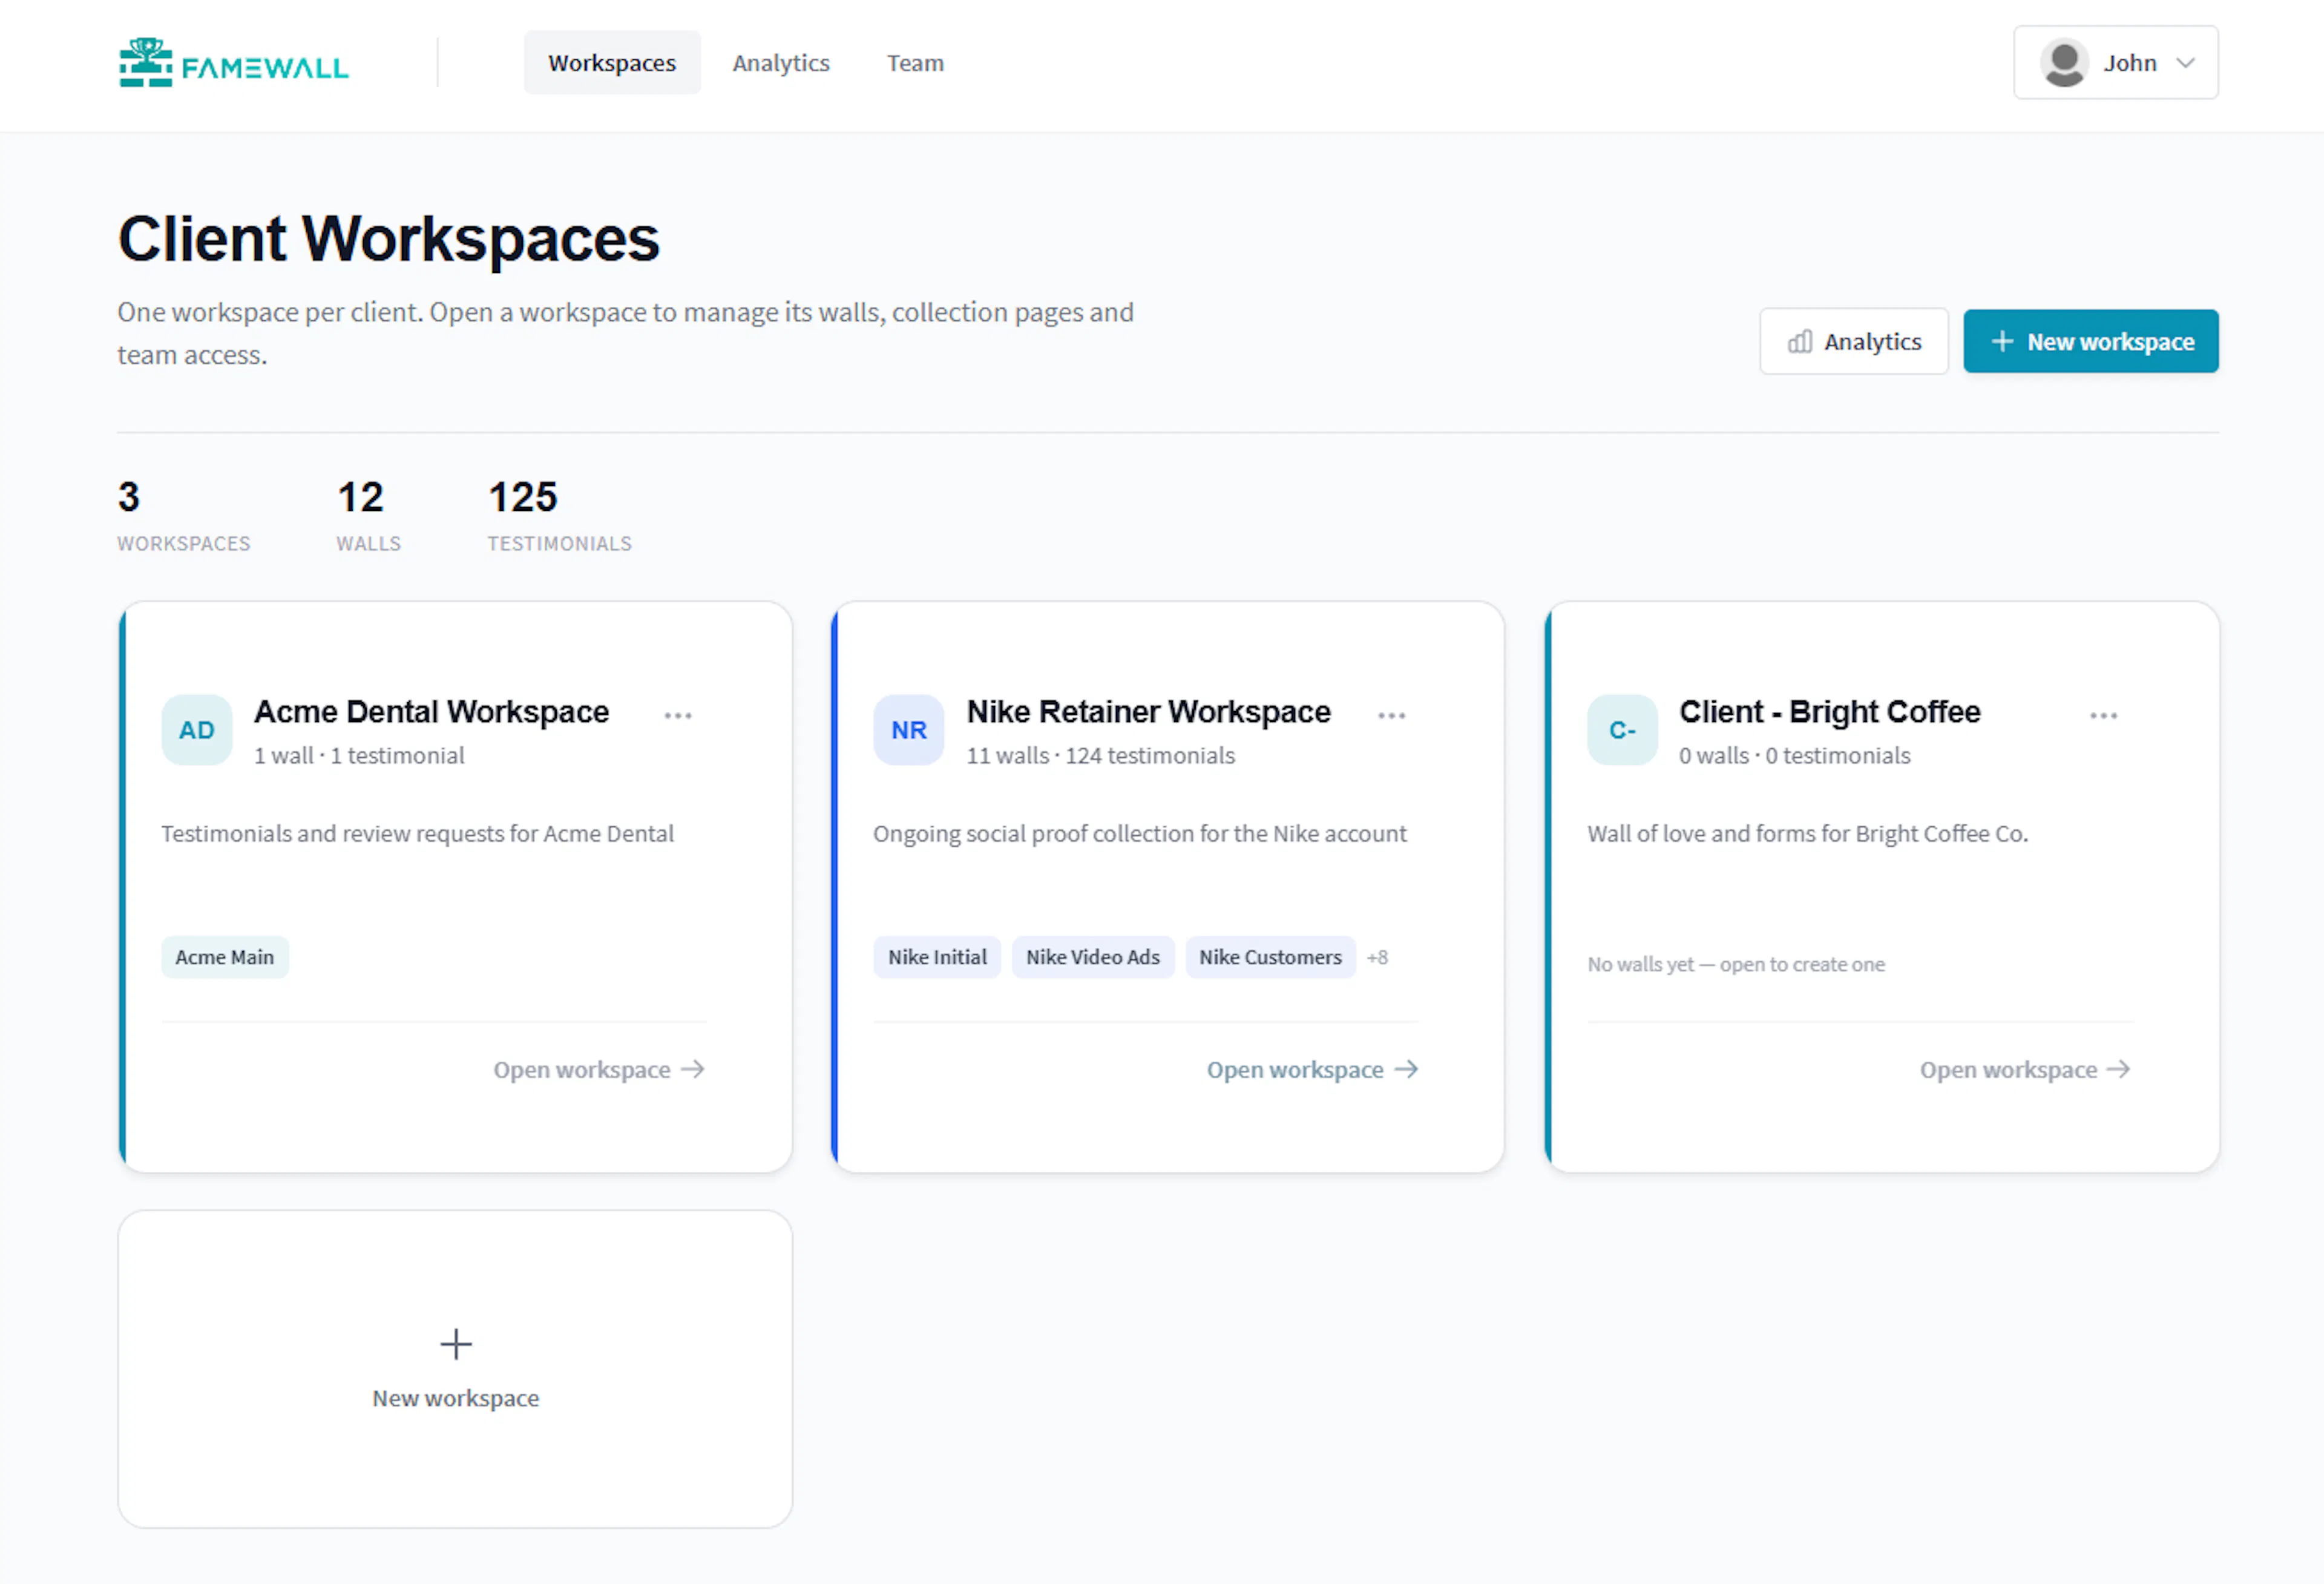Image resolution: width=2324 pixels, height=1584 pixels.
Task: Select the Client - Bright Coffee title
Action: click(1830, 712)
